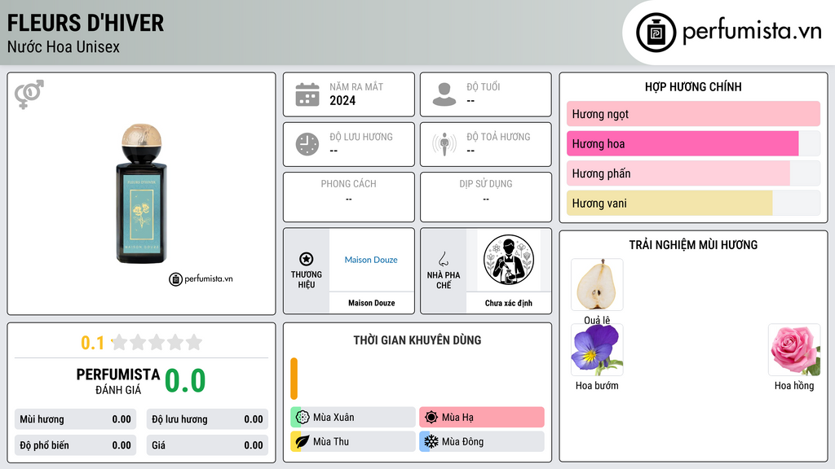Select the Mùa Đông season button
This screenshot has width=835, height=469.
[482, 441]
